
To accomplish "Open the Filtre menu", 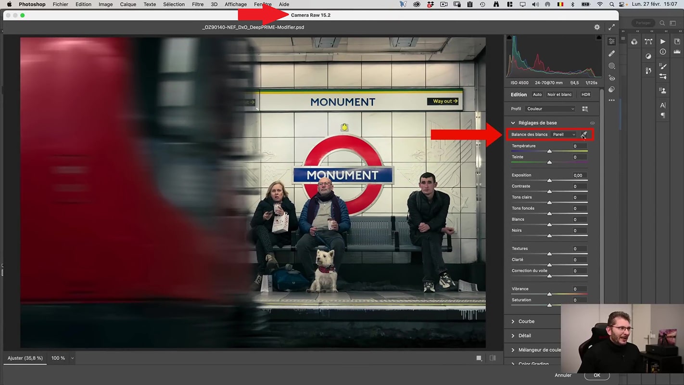I will 198,4.
